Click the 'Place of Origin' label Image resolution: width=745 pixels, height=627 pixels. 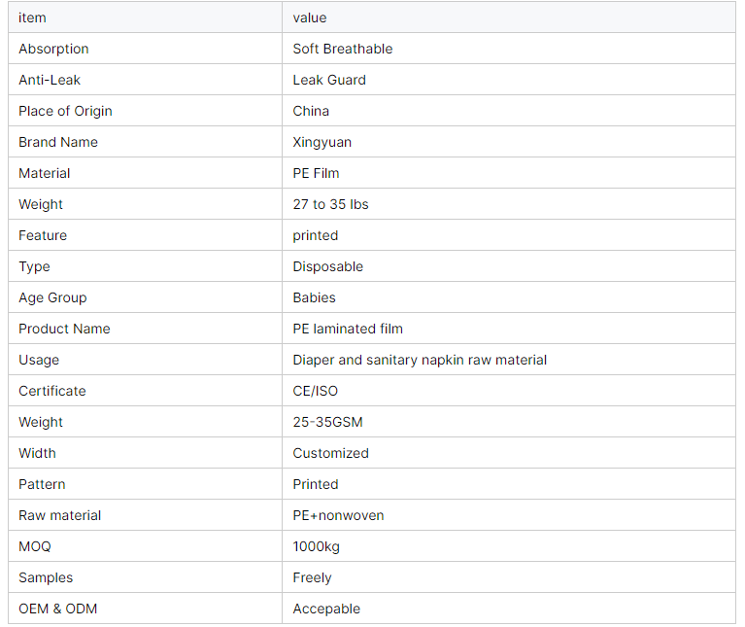pos(65,111)
